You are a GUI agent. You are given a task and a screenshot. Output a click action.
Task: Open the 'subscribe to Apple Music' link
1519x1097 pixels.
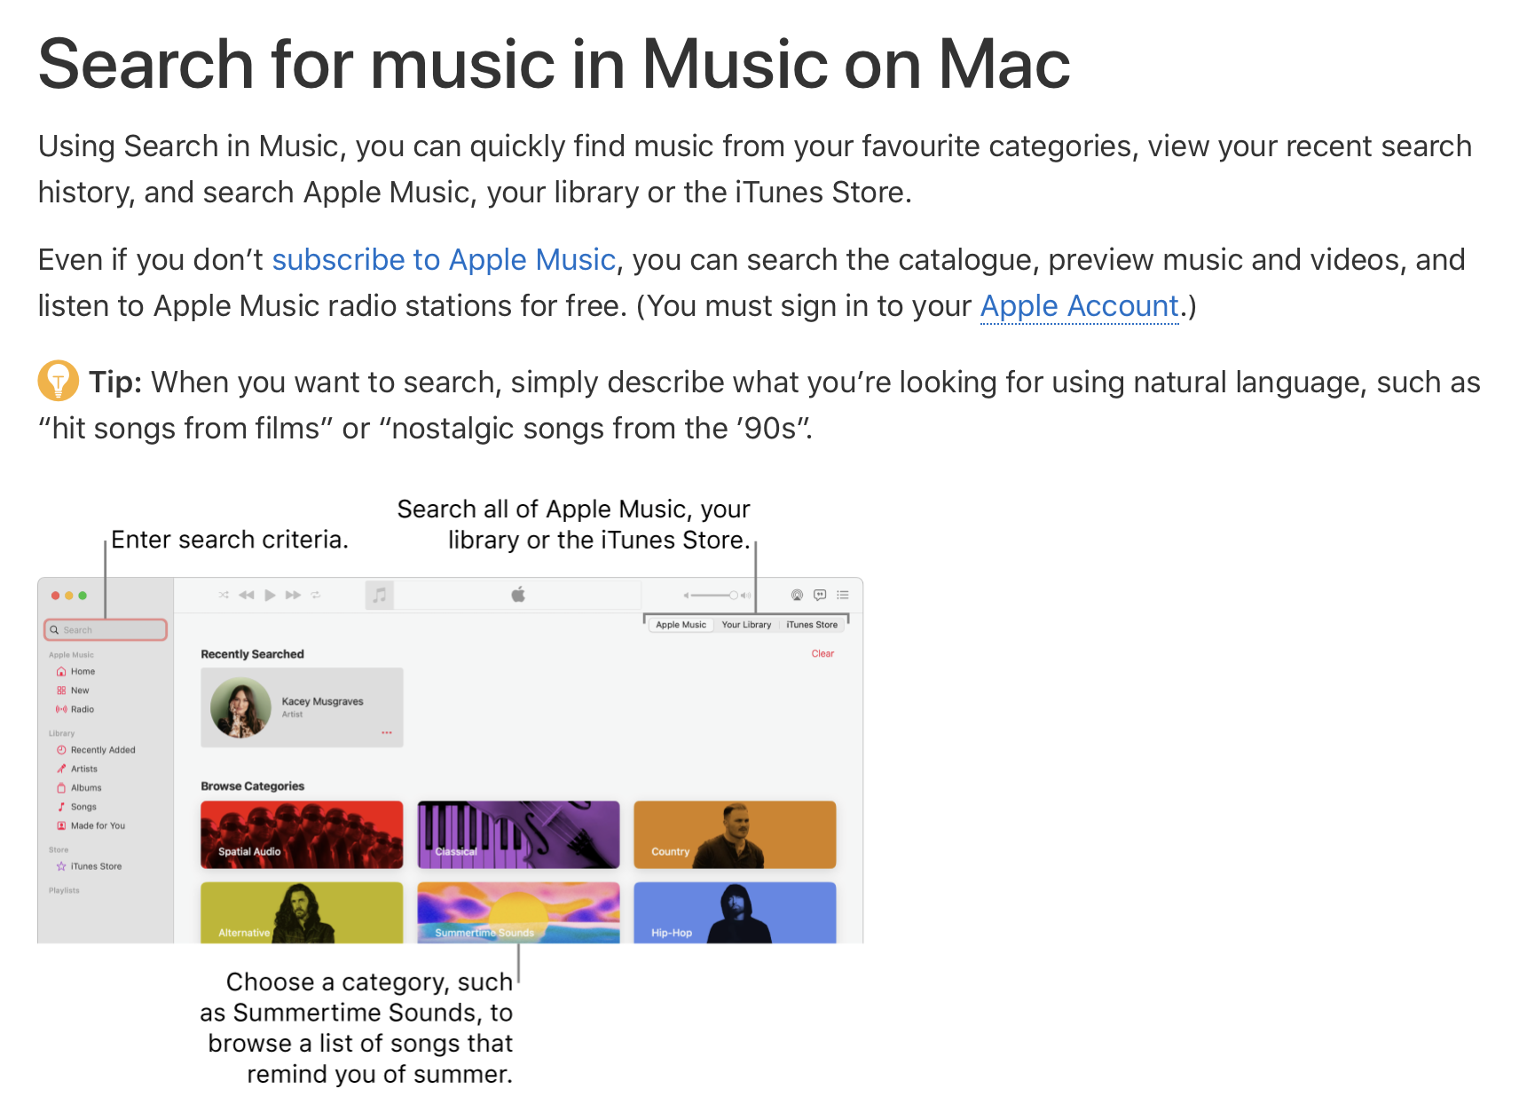tap(444, 259)
